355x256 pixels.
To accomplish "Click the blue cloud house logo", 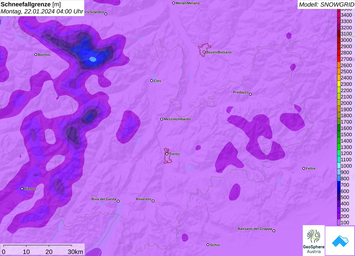I will tap(340, 241).
